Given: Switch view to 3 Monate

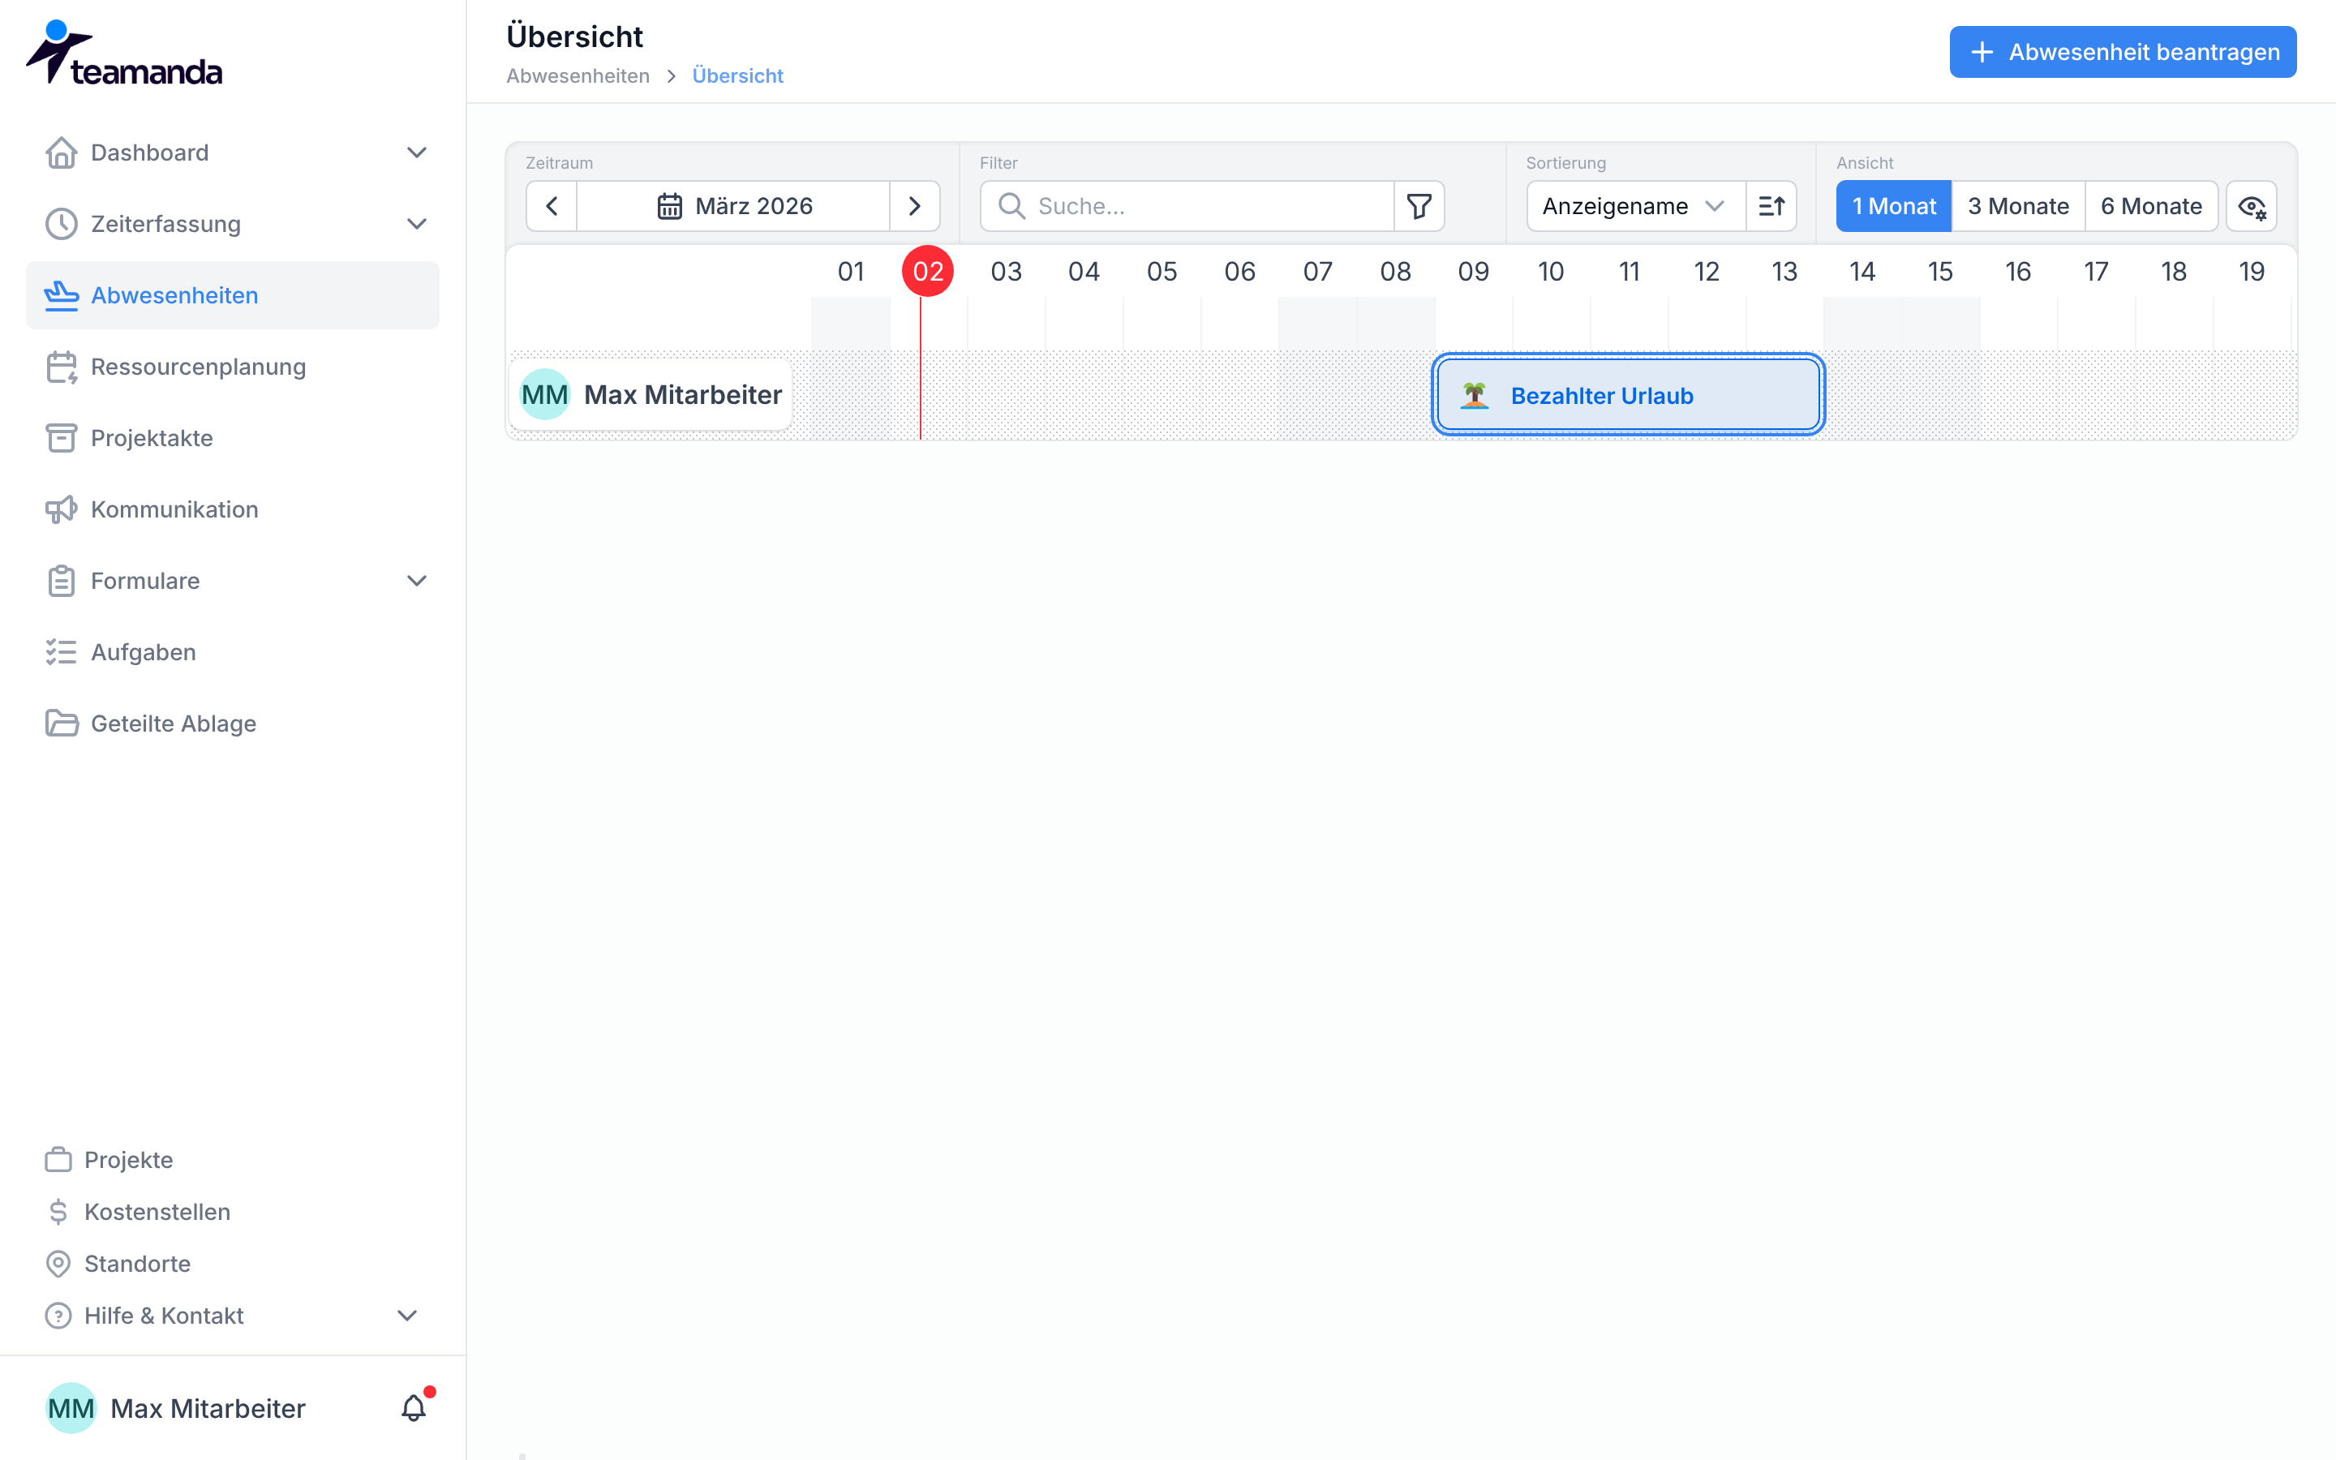Looking at the screenshot, I should pyautogui.click(x=2018, y=206).
